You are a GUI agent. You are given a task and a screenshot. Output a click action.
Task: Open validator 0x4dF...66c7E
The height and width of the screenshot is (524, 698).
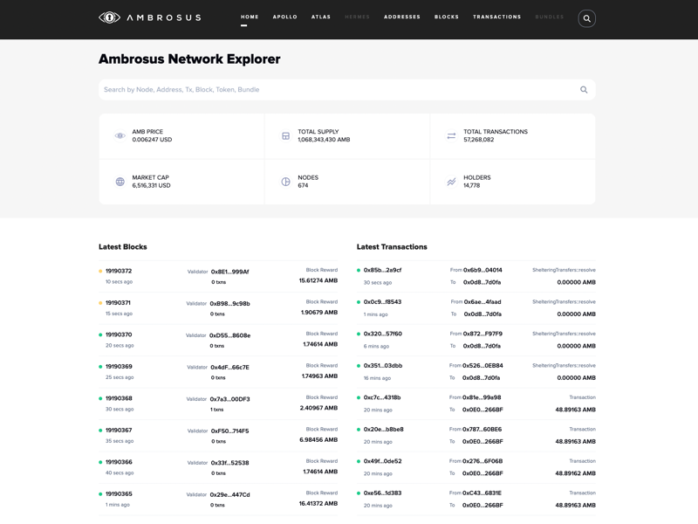[x=229, y=367]
